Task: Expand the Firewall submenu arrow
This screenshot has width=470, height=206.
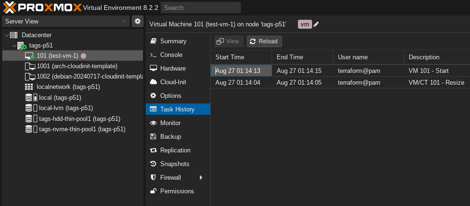Action: (201, 178)
